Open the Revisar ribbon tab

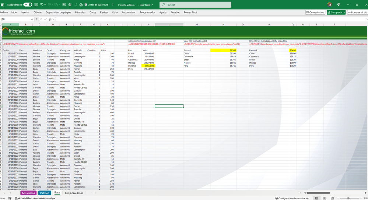pos(104,12)
